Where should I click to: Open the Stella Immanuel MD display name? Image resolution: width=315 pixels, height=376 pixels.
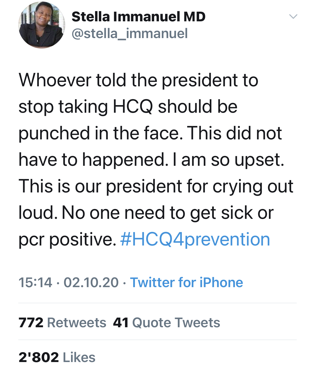click(x=138, y=17)
